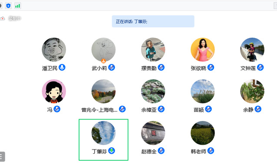Click 潘卫民's active microphone icon
Screen dimensions: 277x165
62,67
